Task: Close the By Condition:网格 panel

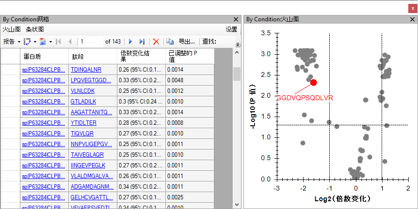Action: [236, 19]
